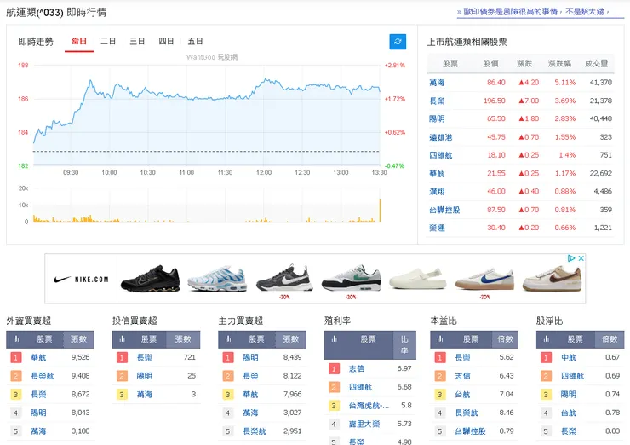Open 四維航 stock in related stocks list

tap(440, 155)
